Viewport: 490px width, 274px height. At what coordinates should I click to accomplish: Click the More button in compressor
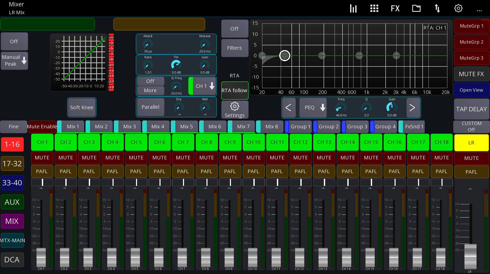150,90
